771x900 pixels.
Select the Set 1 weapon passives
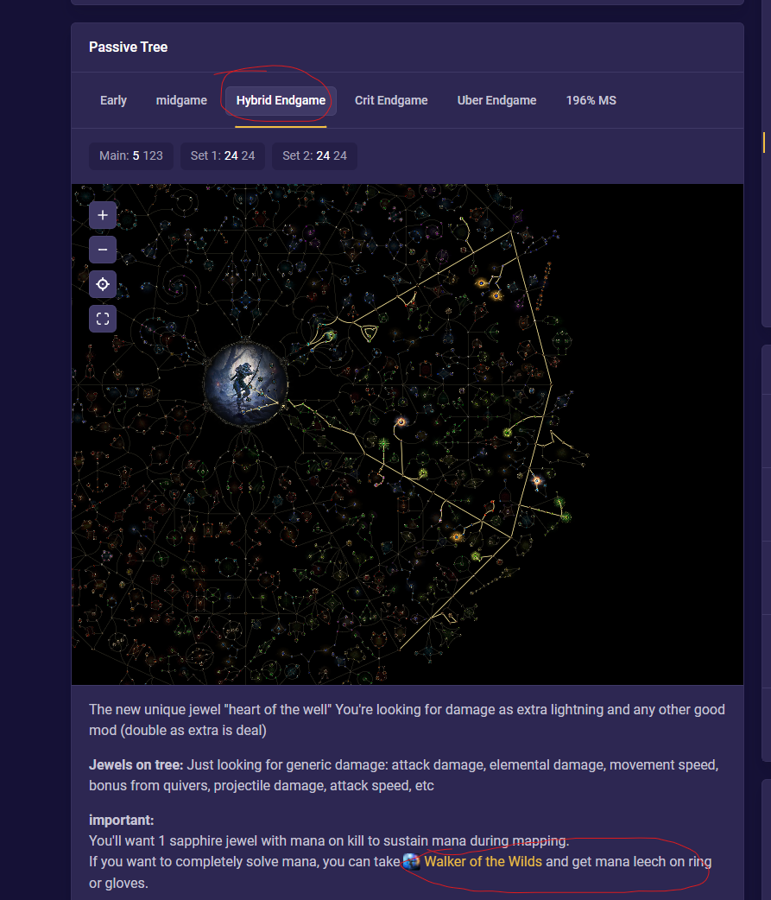tap(223, 156)
